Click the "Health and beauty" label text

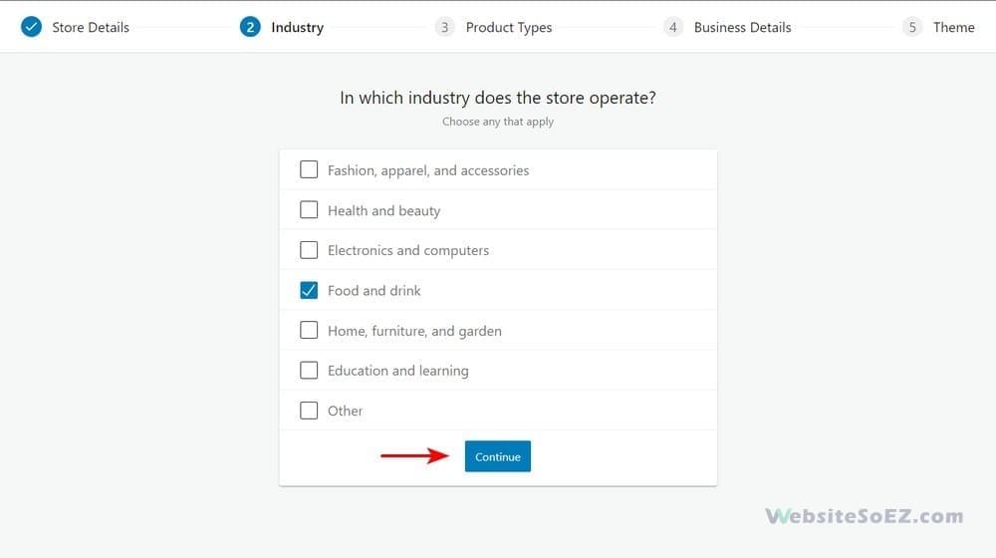click(383, 210)
